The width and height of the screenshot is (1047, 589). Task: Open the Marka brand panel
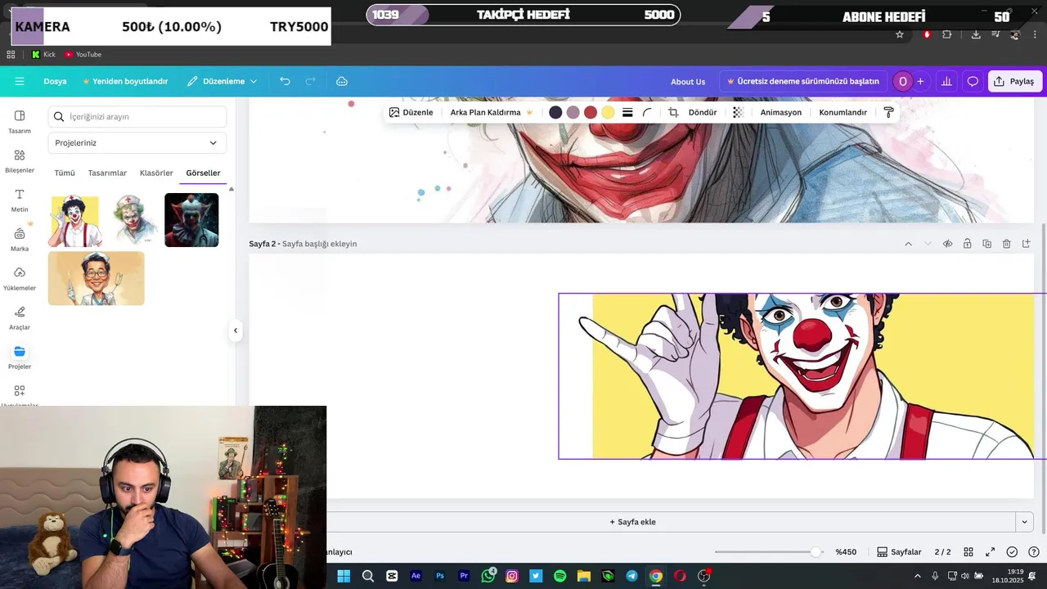click(x=20, y=239)
